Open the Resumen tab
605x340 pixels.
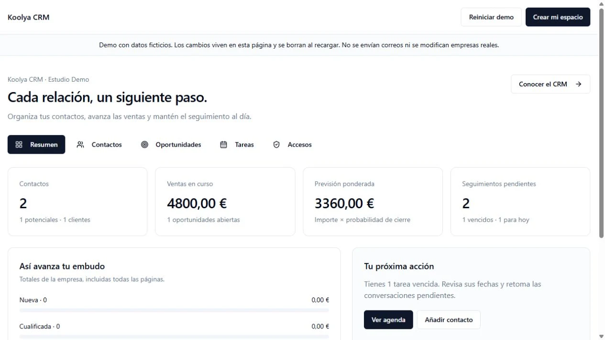(36, 145)
